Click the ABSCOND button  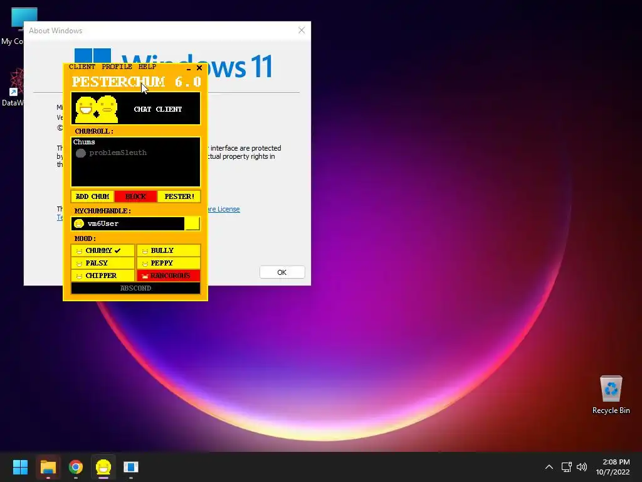(x=135, y=288)
